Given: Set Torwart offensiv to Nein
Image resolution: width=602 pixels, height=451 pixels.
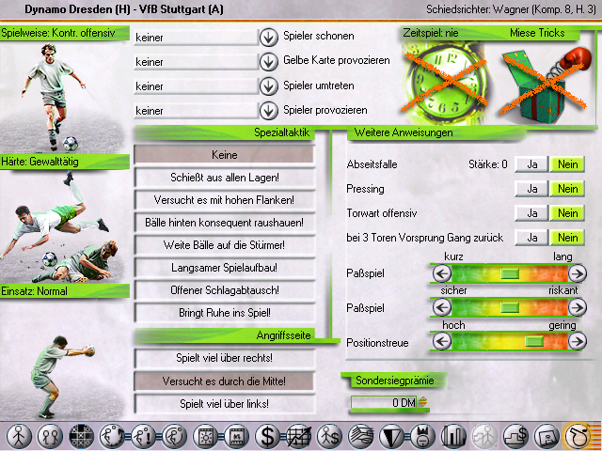Looking at the screenshot, I should [567, 213].
